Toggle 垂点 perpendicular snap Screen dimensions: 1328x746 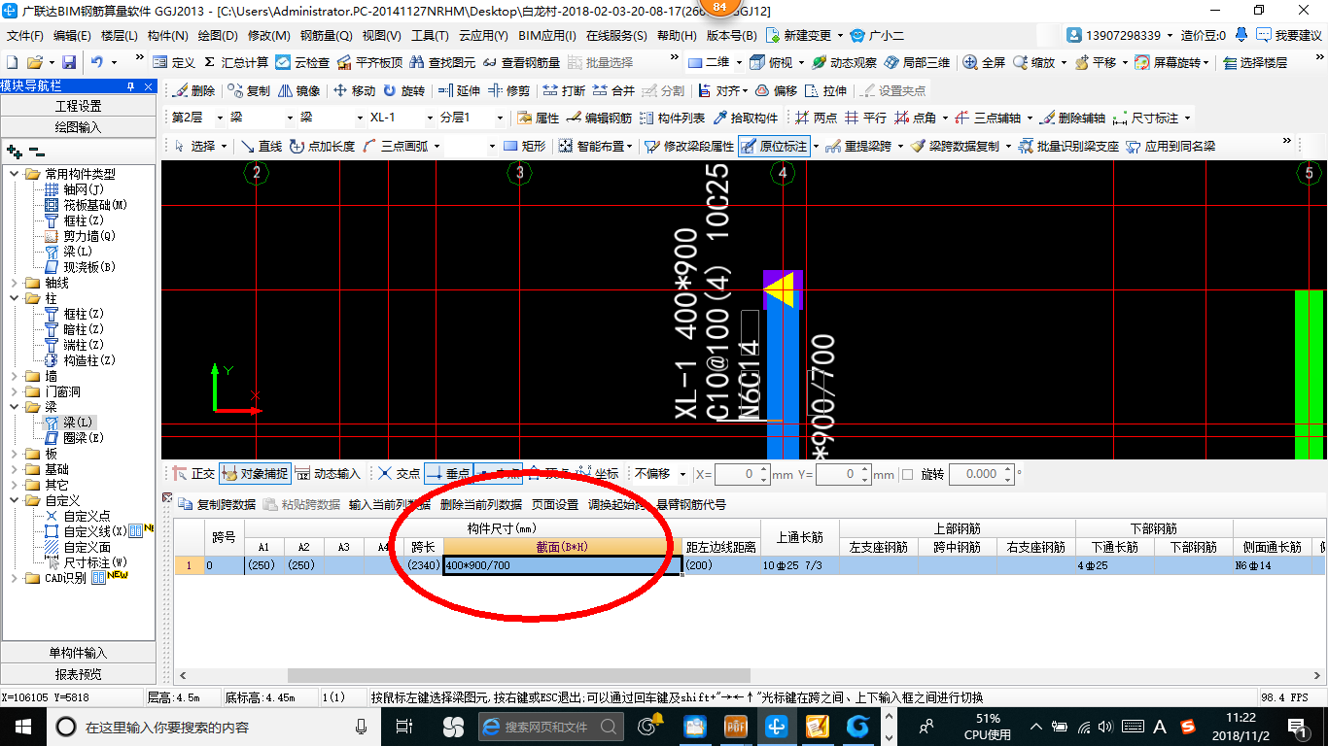448,474
